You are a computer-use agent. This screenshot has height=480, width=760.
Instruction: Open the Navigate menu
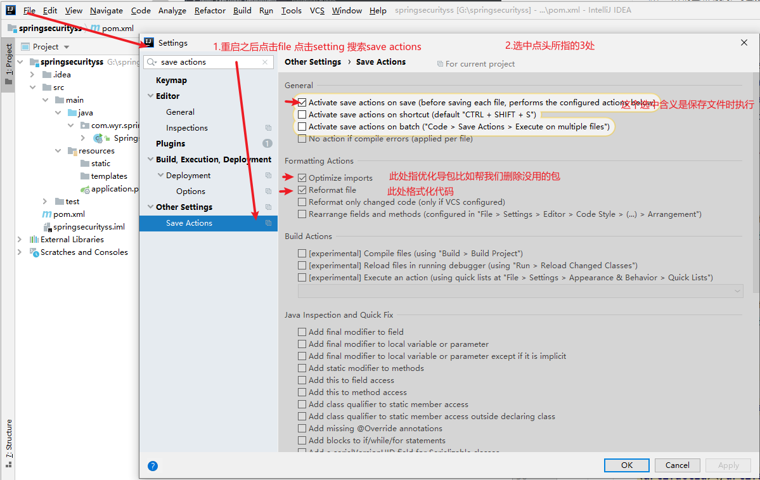[106, 10]
